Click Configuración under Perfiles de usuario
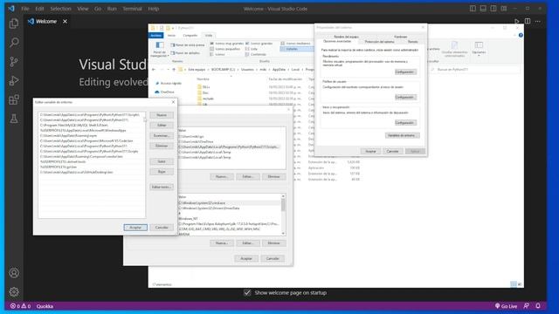 [x=405, y=97]
